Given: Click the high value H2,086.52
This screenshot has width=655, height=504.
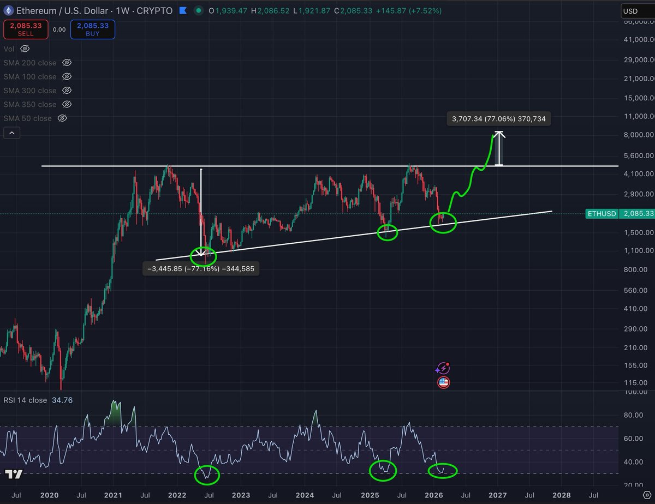Looking at the screenshot, I should (270, 10).
